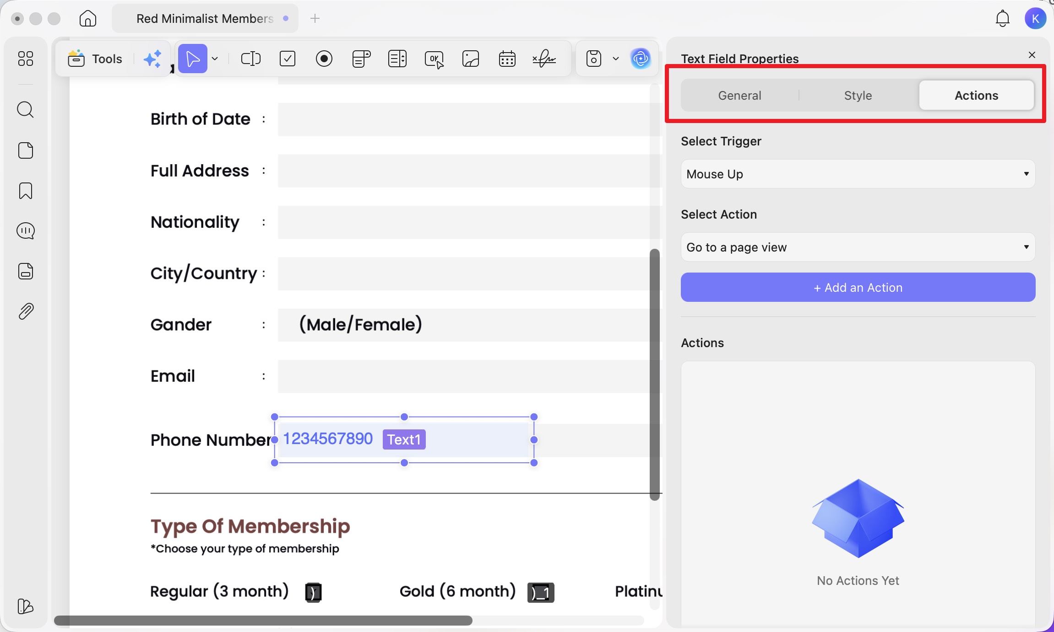Viewport: 1054px width, 632px height.
Task: Open the Tools menu button
Action: [95, 59]
